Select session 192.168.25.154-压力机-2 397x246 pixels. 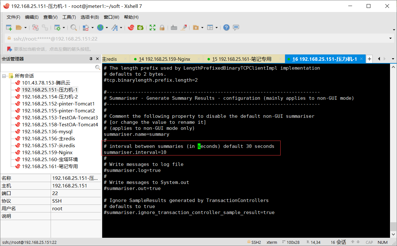click(x=50, y=97)
